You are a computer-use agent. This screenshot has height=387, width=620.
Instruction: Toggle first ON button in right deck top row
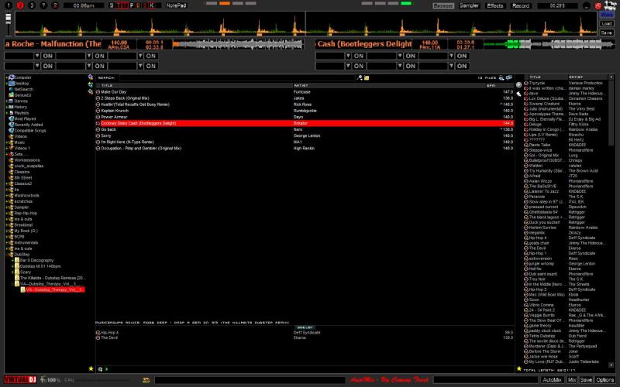359,56
